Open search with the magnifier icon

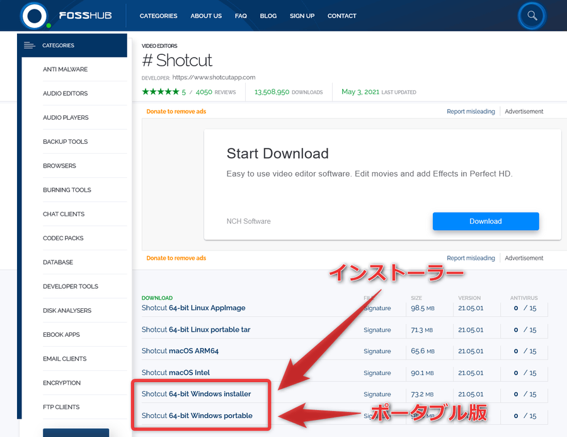click(x=532, y=16)
